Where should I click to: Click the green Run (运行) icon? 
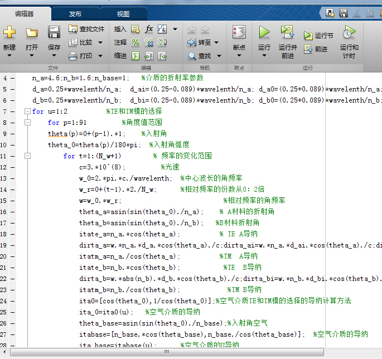click(264, 32)
